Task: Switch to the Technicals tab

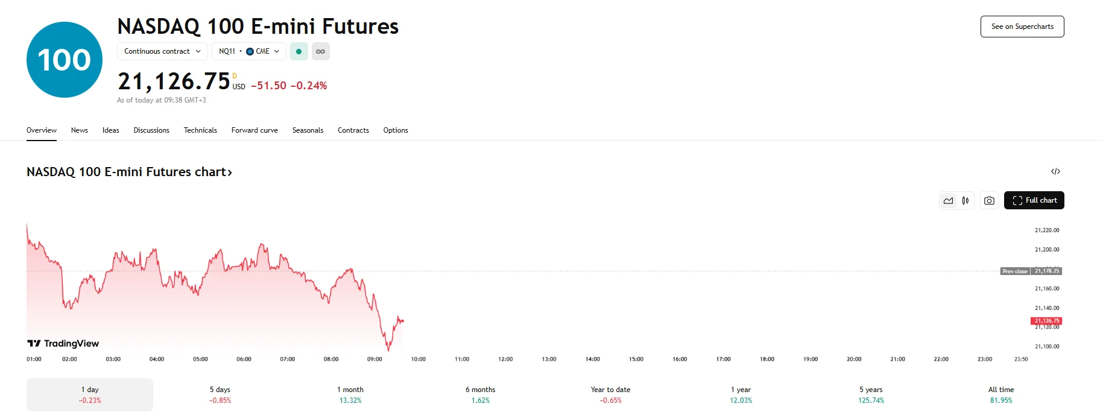Action: [x=200, y=130]
